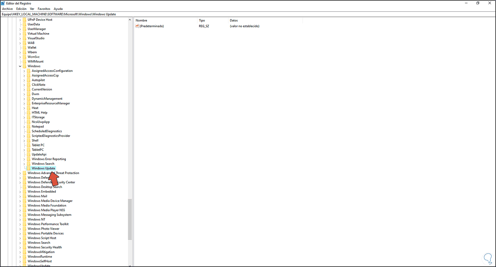
Task: Select the Windows Portable Devices key
Action: coord(46,233)
